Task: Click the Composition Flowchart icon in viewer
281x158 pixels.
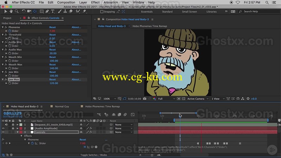Action: point(243,99)
